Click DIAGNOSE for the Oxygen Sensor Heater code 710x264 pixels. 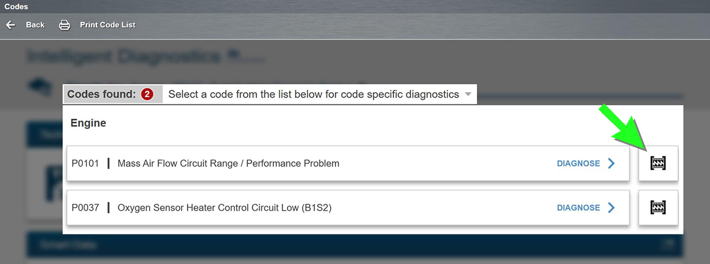click(x=578, y=207)
